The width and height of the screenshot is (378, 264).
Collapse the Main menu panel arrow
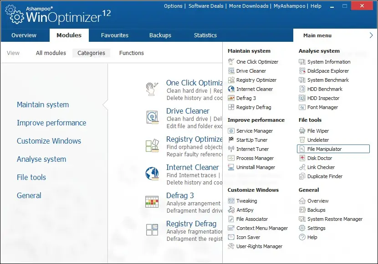(x=371, y=35)
